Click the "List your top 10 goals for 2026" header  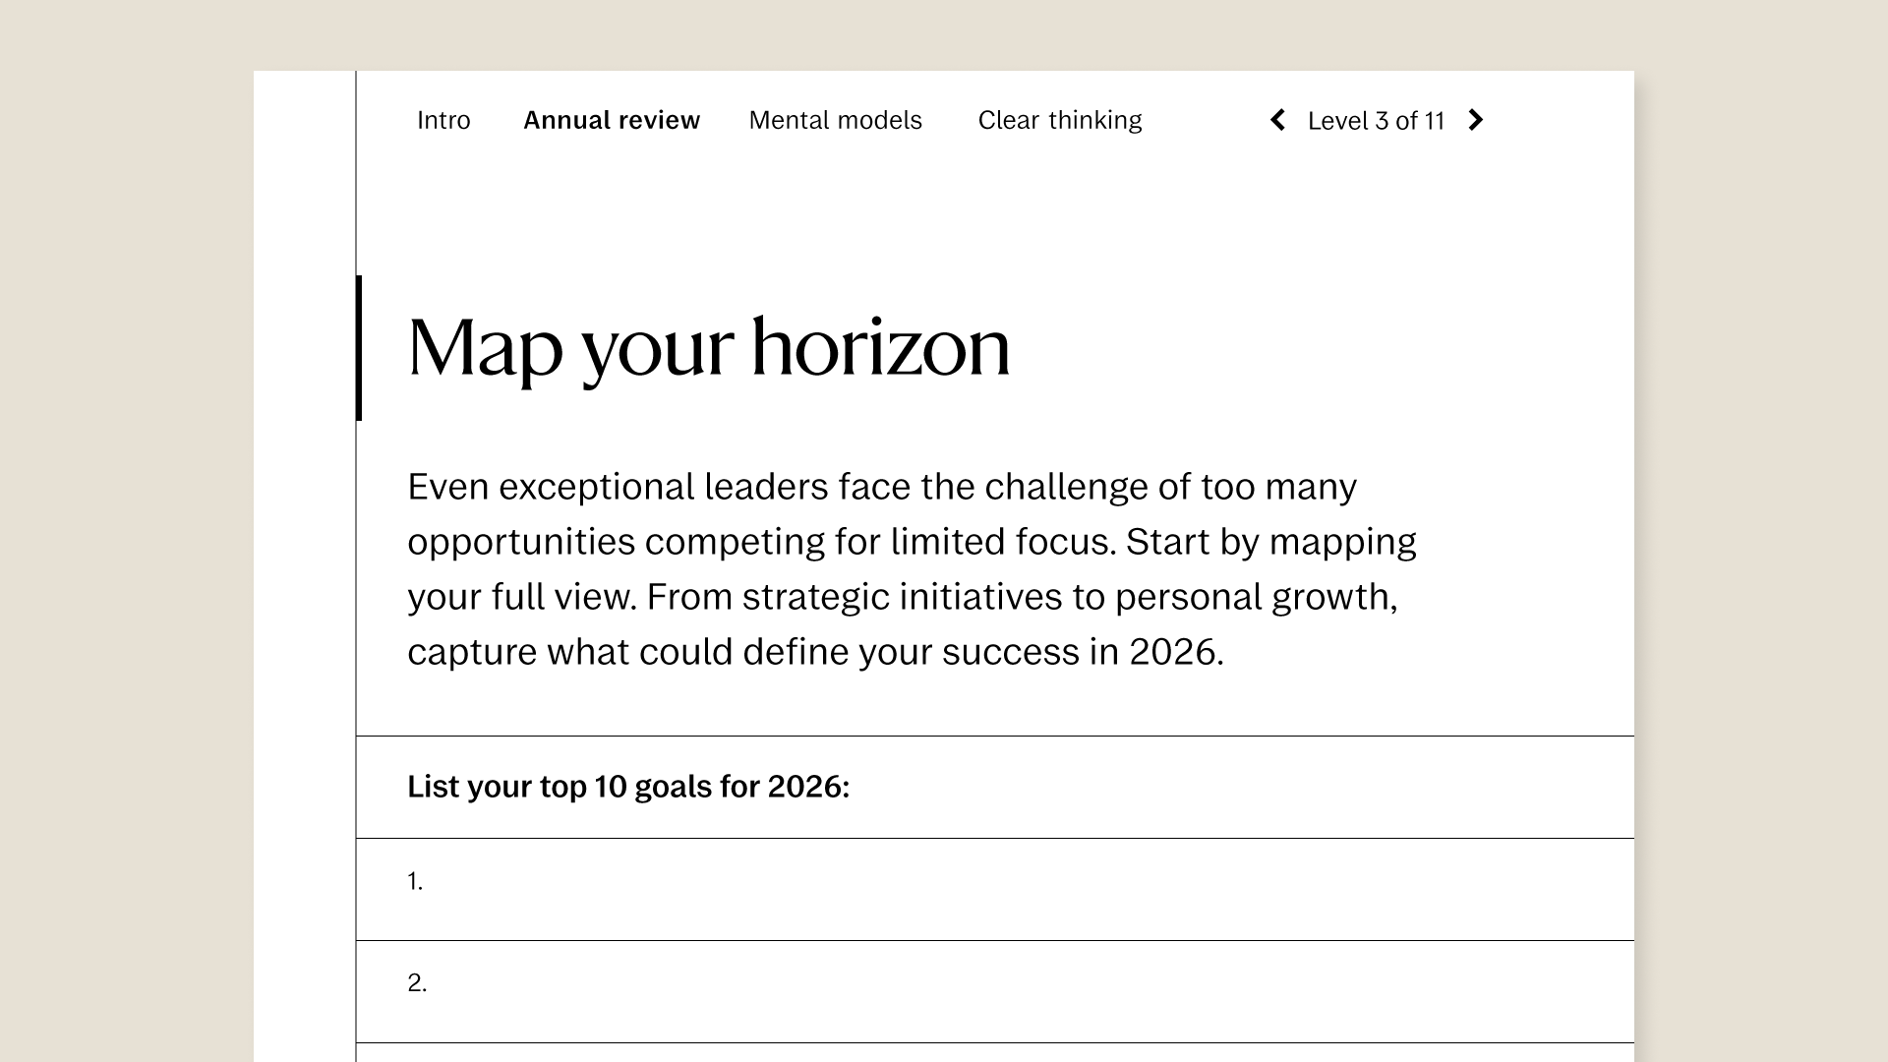[x=630, y=787]
